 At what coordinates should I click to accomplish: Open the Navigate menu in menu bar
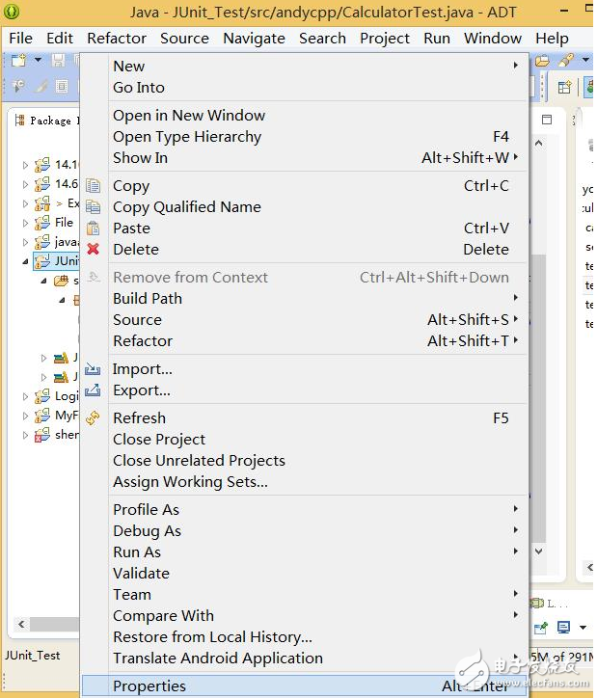254,39
